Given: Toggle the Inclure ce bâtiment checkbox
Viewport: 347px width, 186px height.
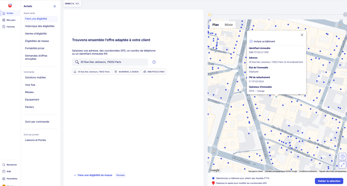Looking at the screenshot, I should pyautogui.click(x=251, y=41).
